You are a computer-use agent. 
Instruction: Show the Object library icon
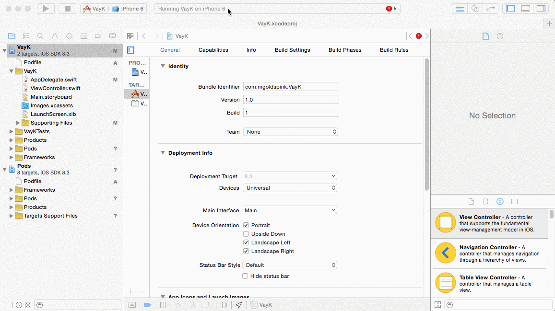click(x=500, y=202)
